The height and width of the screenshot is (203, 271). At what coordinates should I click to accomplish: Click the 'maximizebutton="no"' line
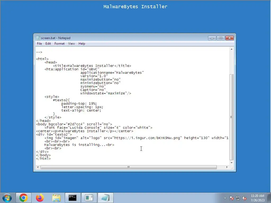(x=100, y=80)
